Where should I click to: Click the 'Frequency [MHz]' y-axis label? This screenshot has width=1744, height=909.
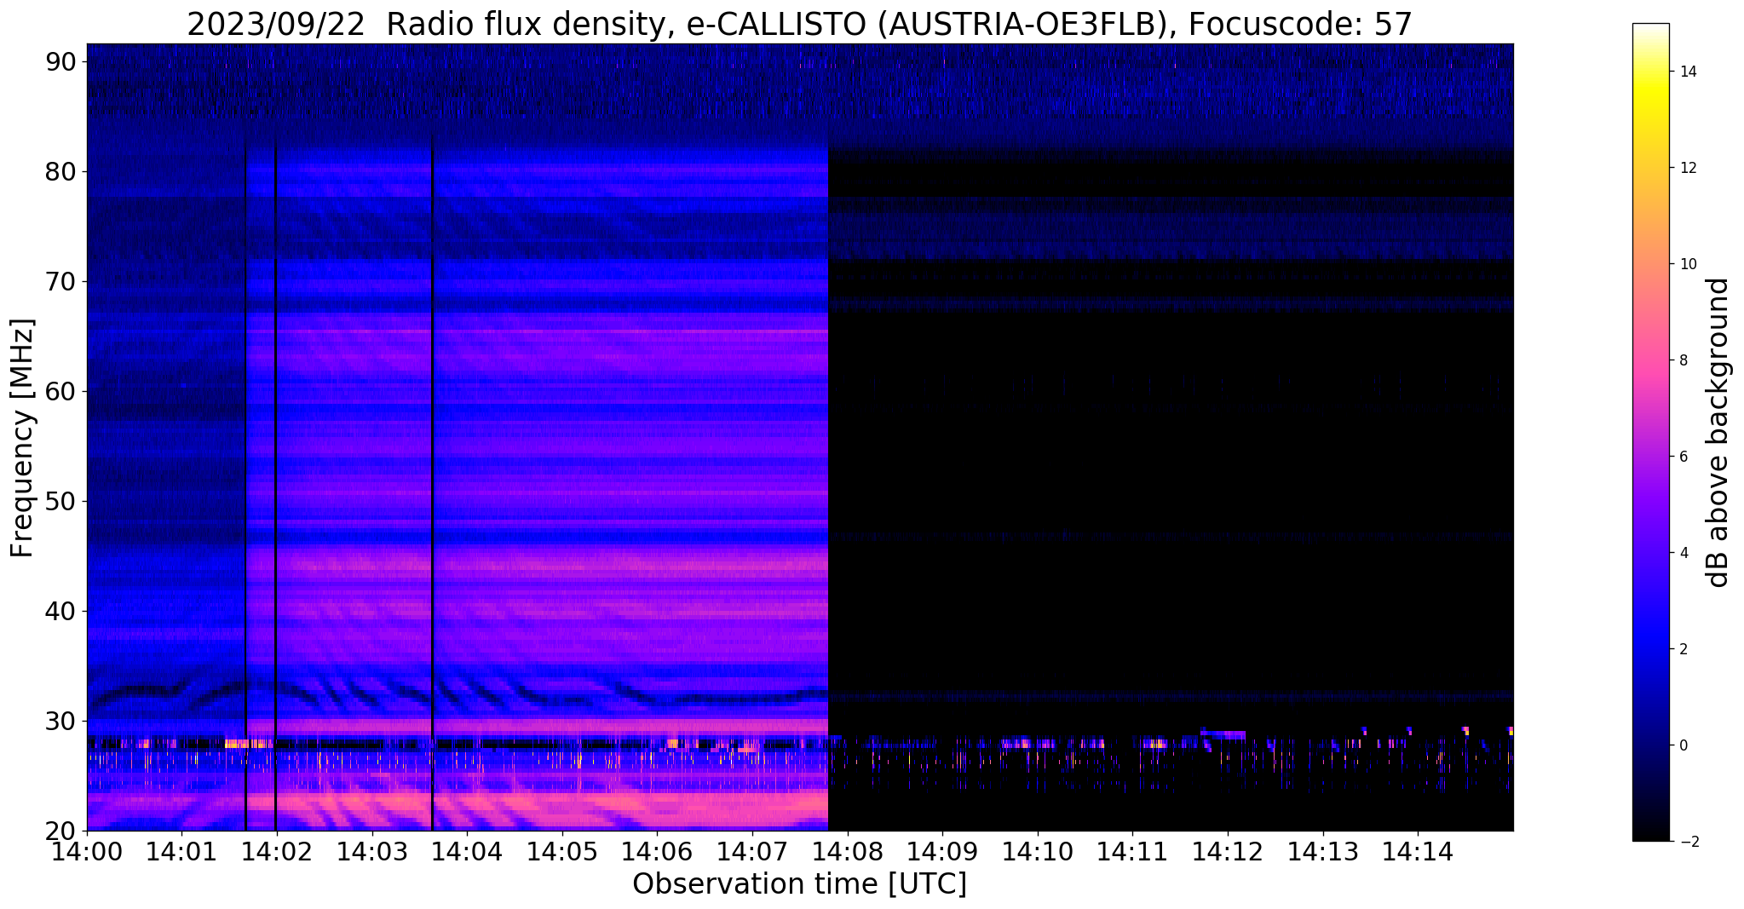23,438
